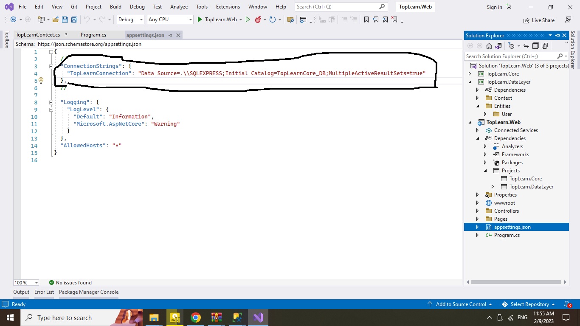Collapse the LogLevel block outlining toggle

click(x=51, y=110)
